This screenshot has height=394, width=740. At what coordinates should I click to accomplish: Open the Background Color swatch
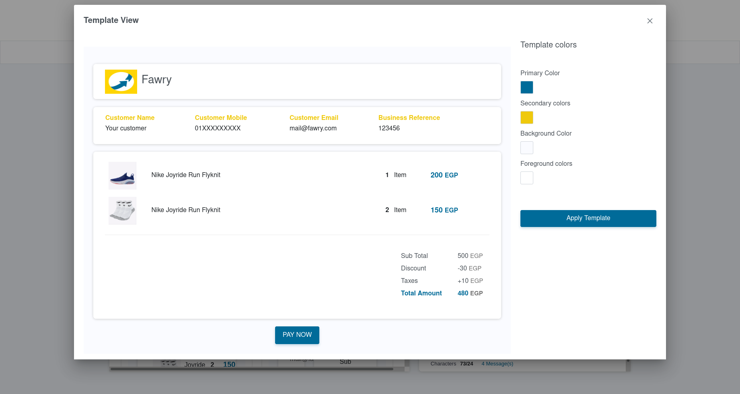(x=527, y=148)
